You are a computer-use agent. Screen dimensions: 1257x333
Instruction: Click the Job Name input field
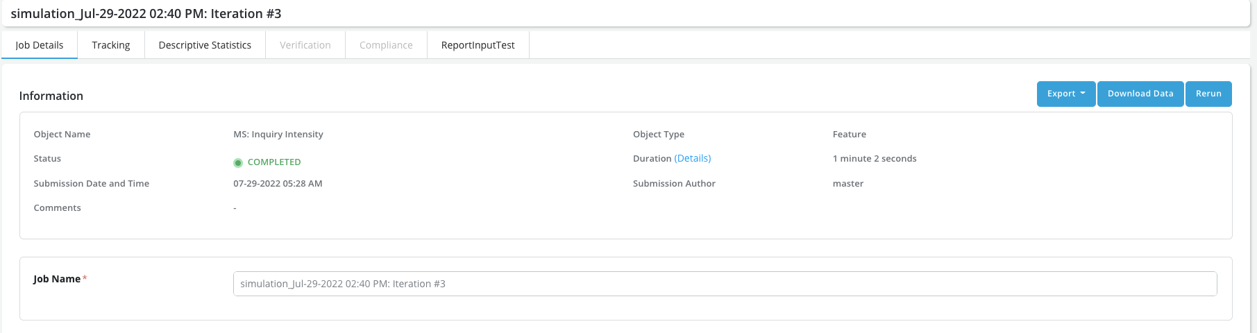[725, 284]
